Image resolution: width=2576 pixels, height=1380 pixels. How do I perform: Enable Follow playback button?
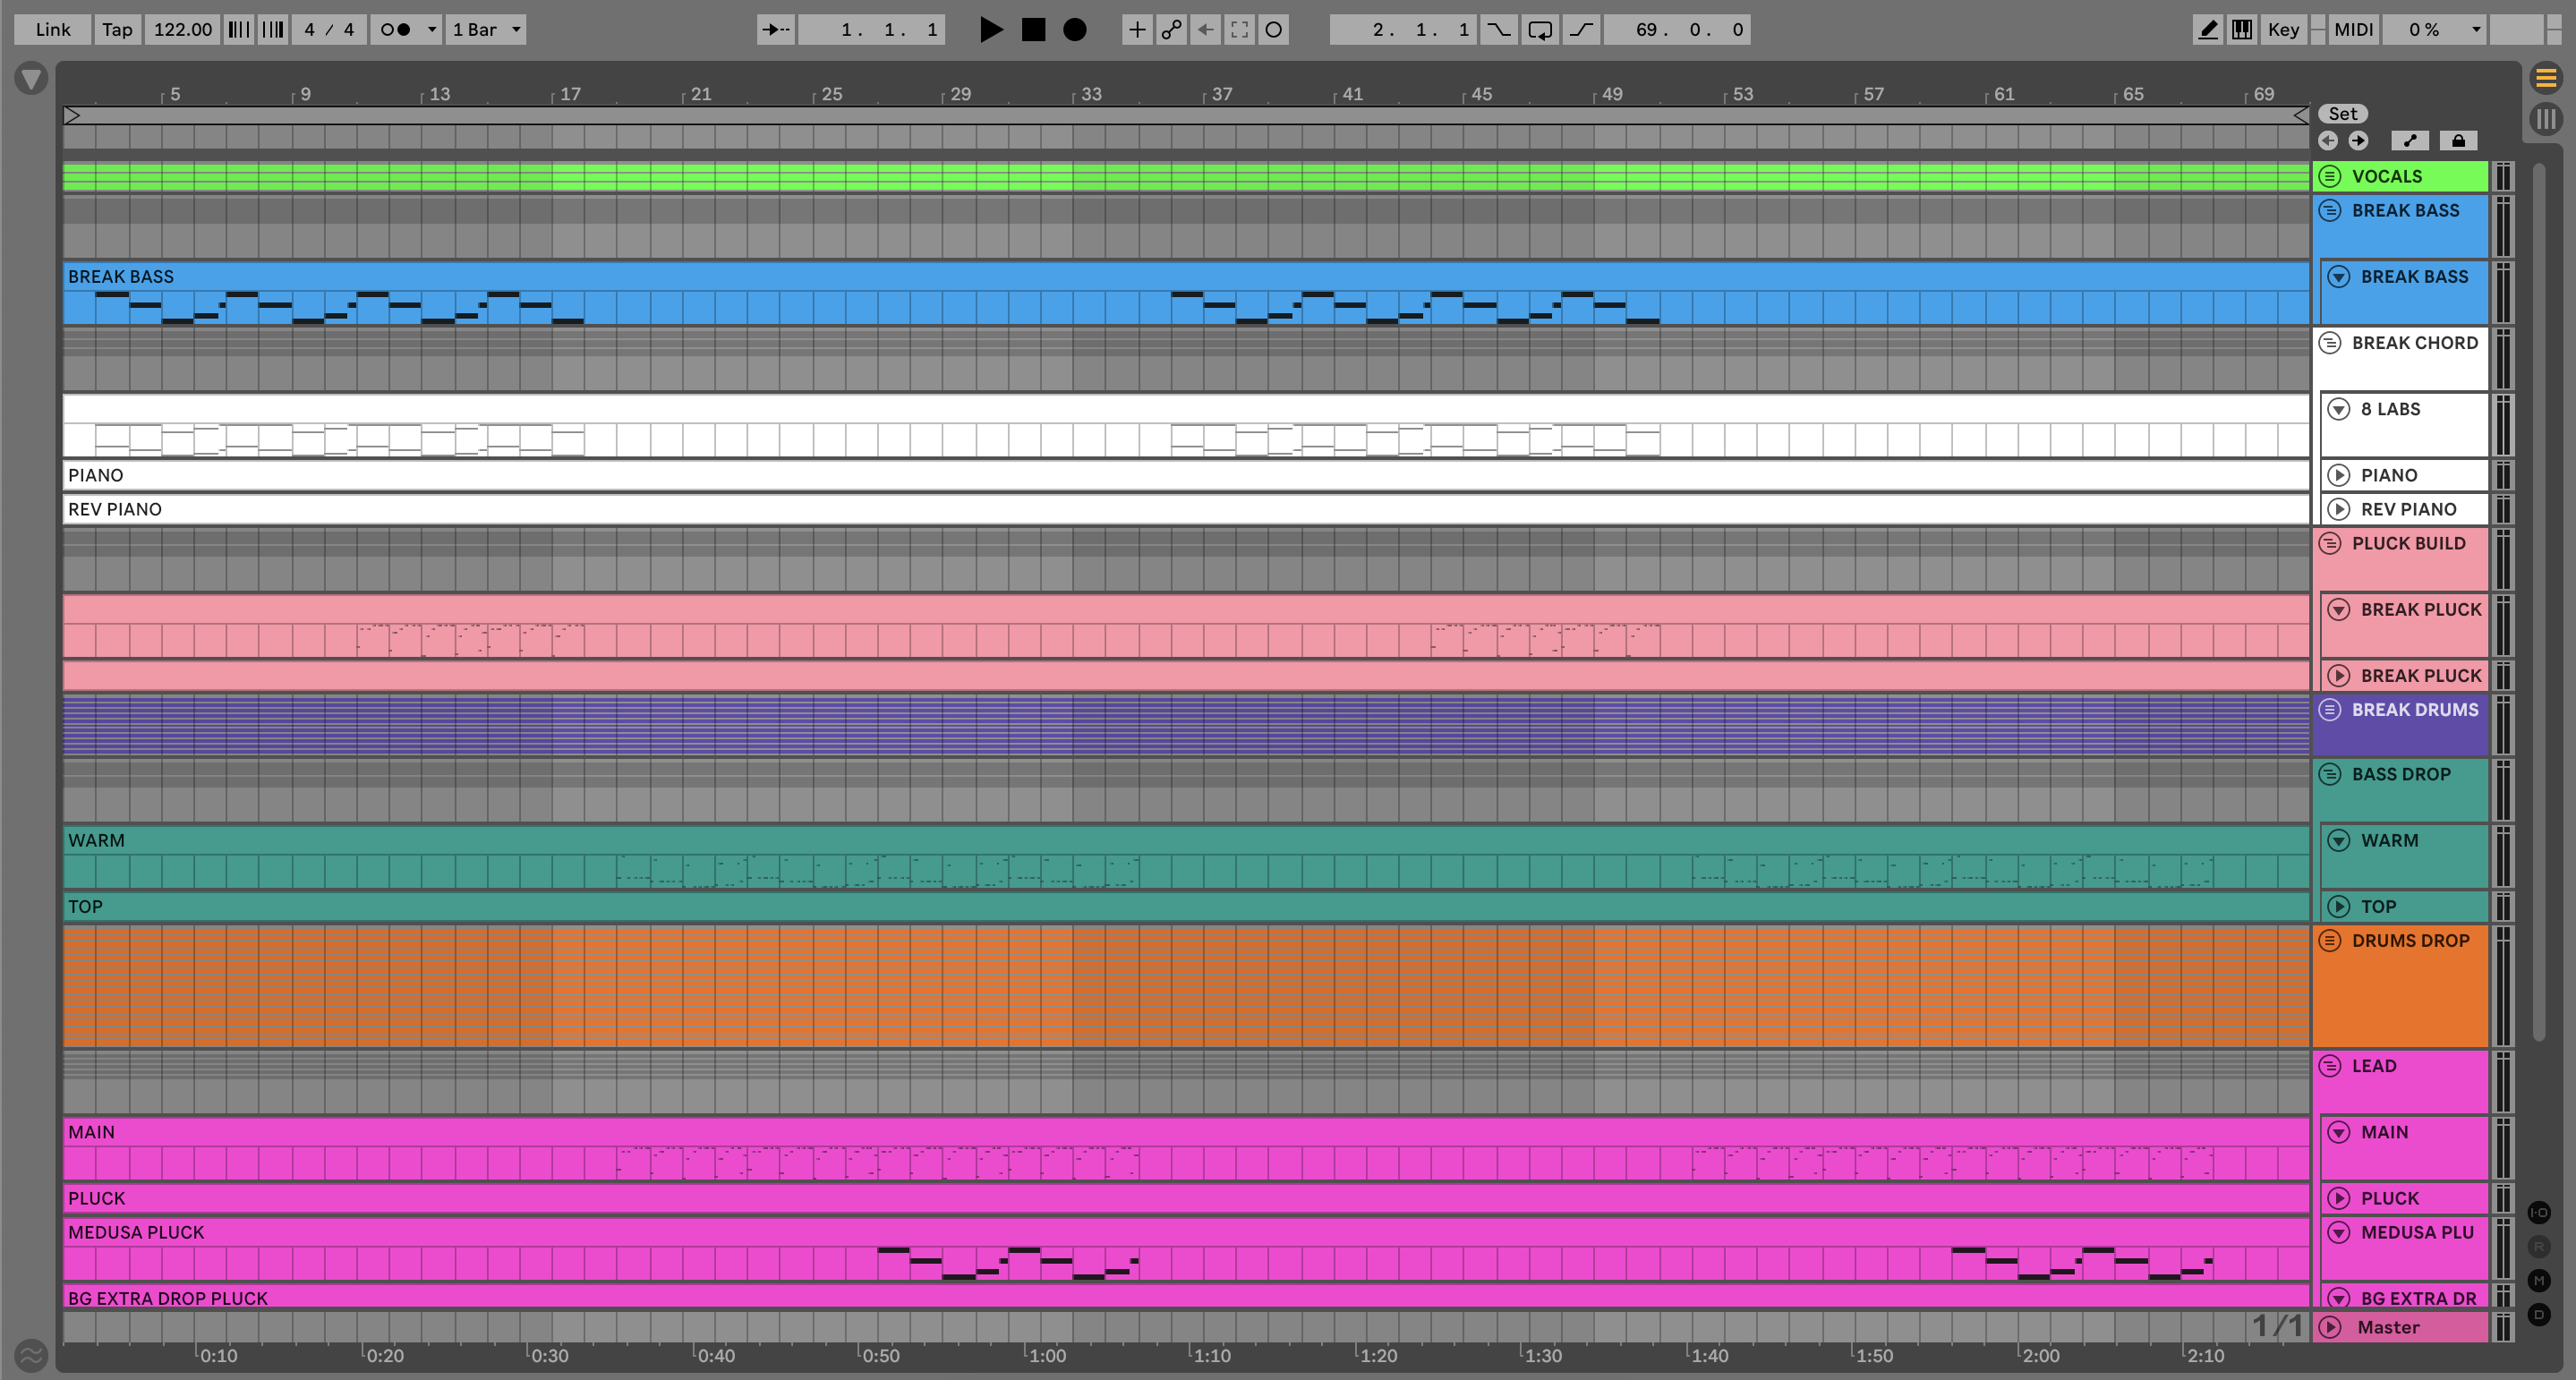click(x=776, y=30)
